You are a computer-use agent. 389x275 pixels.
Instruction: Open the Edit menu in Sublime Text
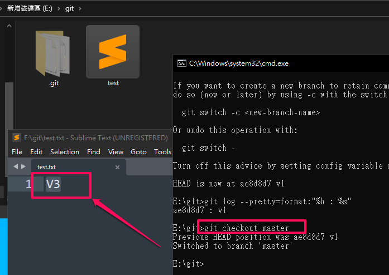[36, 152]
